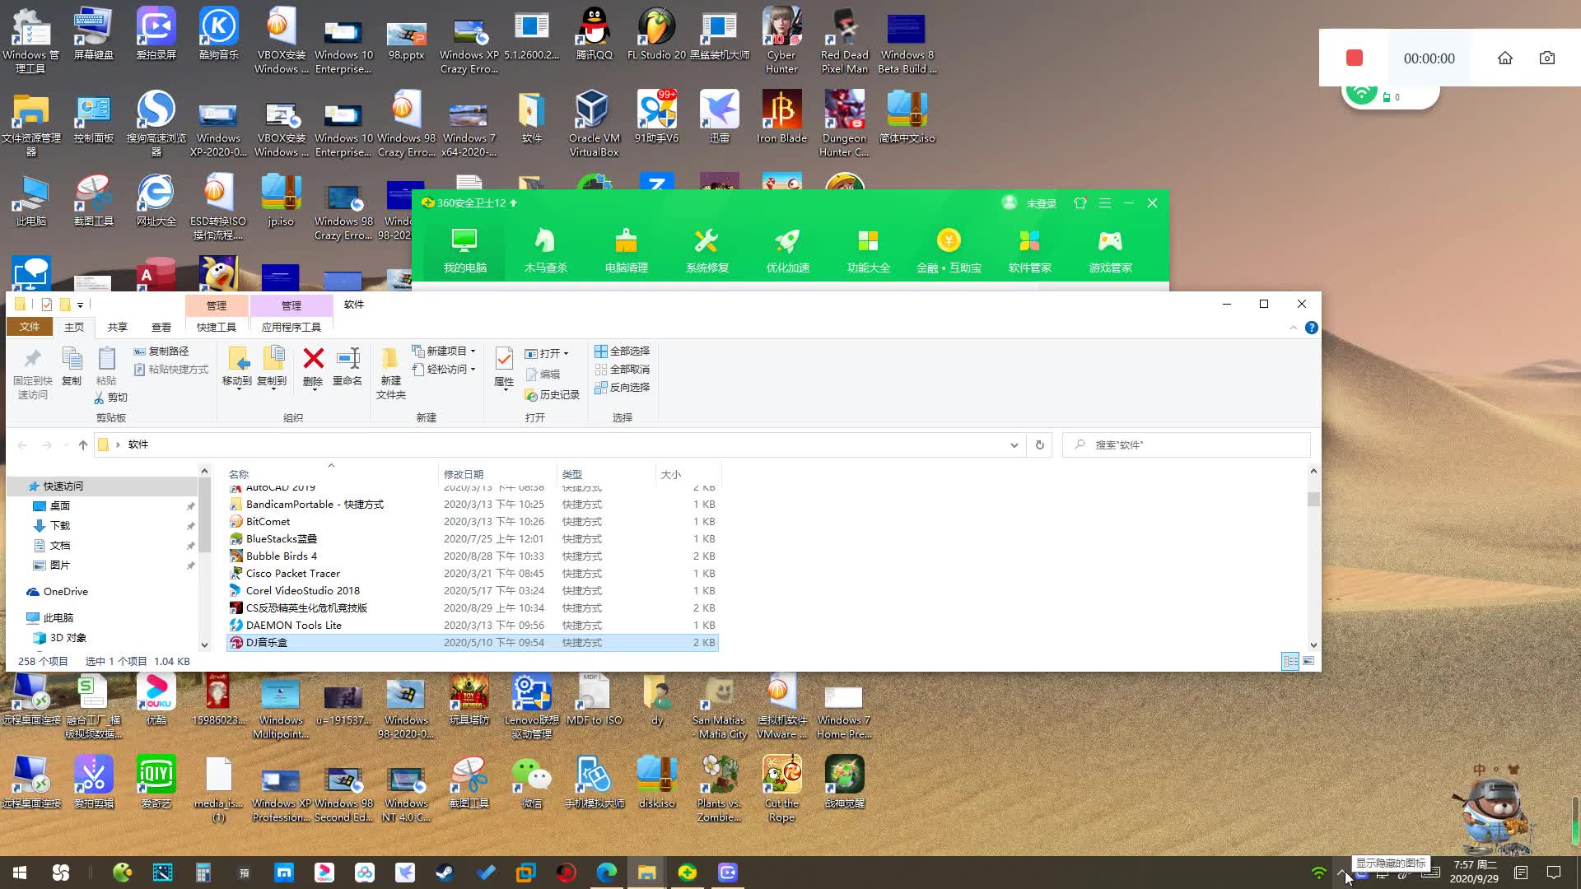Select This PC in navigation pane
Screen dimensions: 1581x889
tap(58, 617)
